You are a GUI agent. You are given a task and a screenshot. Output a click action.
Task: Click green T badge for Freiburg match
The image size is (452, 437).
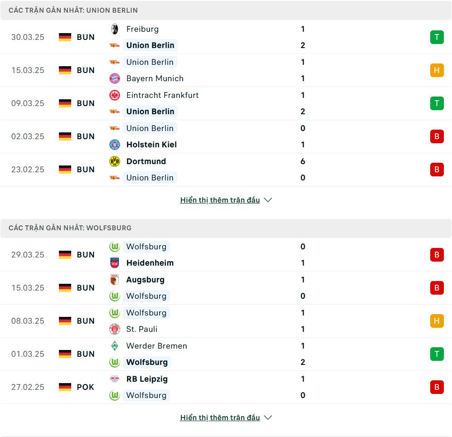[437, 37]
